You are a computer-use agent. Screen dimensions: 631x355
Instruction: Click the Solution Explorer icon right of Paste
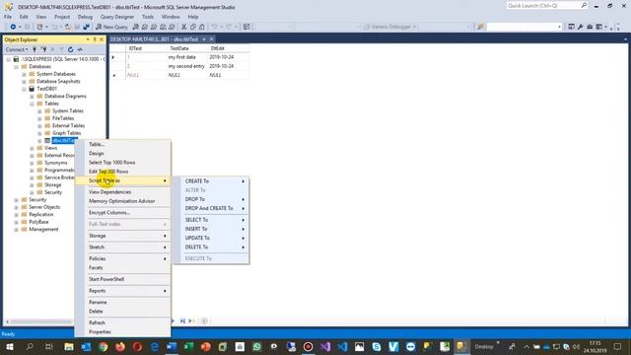(246, 27)
